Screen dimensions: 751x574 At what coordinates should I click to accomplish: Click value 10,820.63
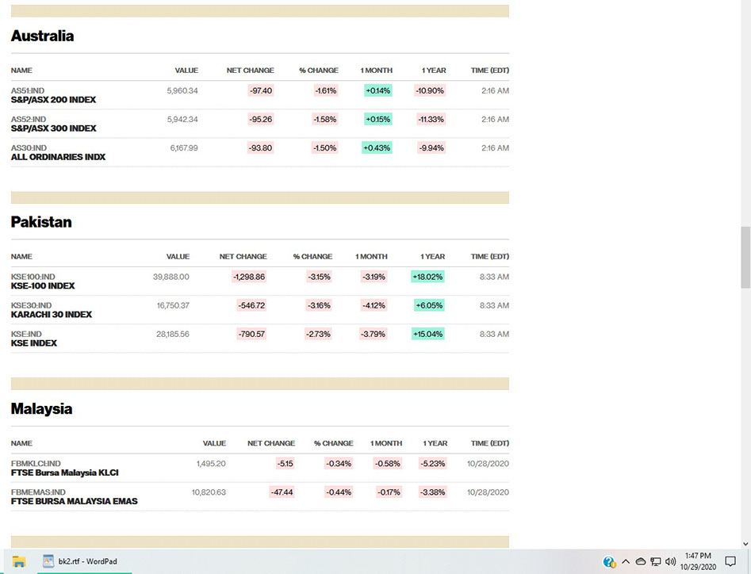coord(209,492)
